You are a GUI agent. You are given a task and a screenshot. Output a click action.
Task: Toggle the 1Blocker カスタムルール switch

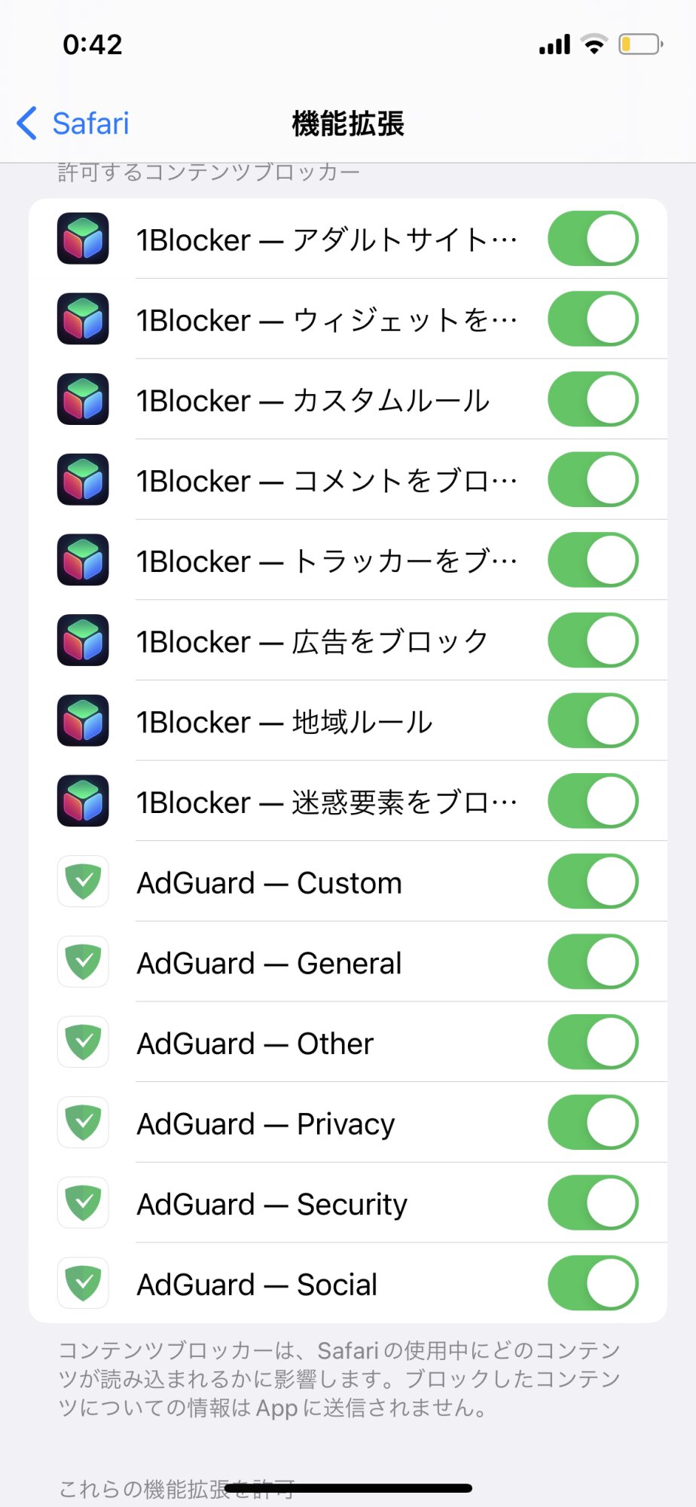click(x=593, y=399)
